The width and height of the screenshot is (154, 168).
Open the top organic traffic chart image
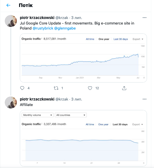pyautogui.click(x=83, y=60)
